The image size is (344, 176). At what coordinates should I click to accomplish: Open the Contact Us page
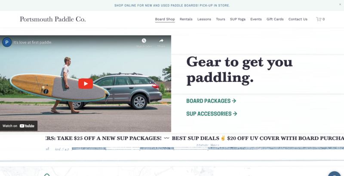tap(298, 19)
